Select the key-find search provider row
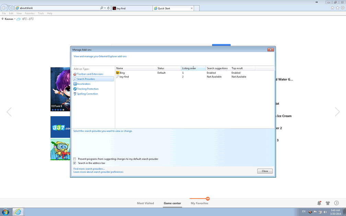 pos(124,77)
